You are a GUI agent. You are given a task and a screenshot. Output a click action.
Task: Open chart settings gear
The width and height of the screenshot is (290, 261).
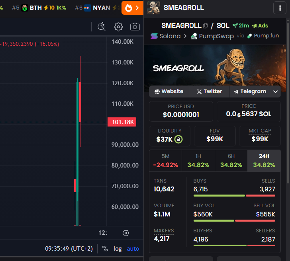118,27
